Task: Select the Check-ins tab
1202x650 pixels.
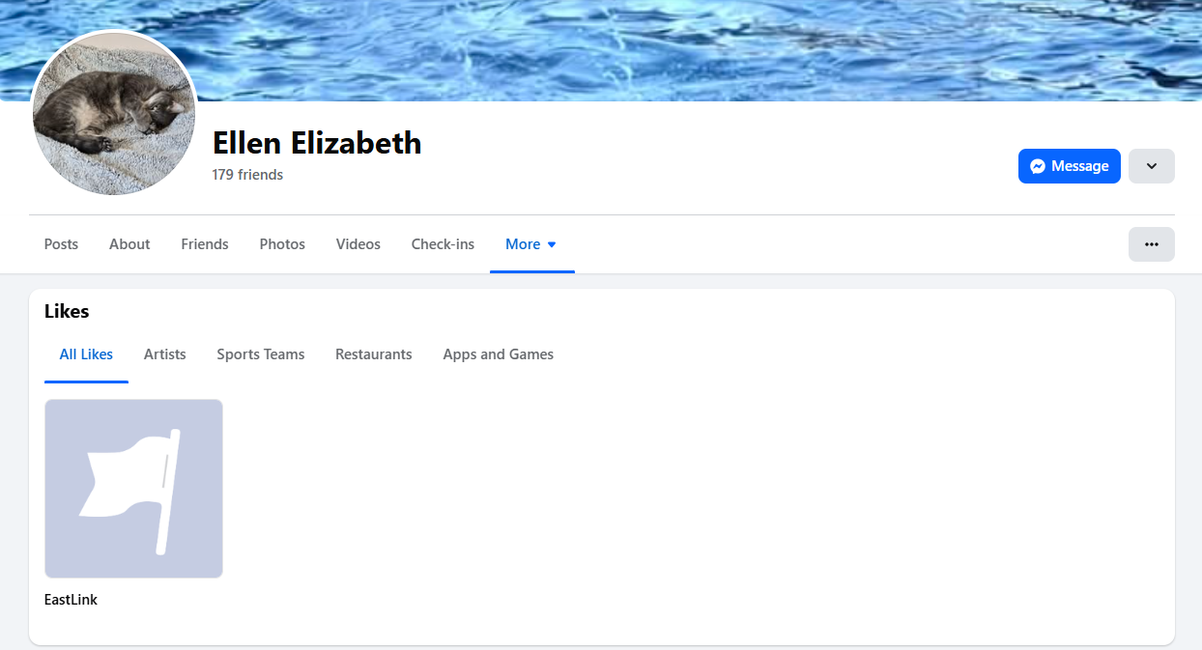Action: click(443, 244)
